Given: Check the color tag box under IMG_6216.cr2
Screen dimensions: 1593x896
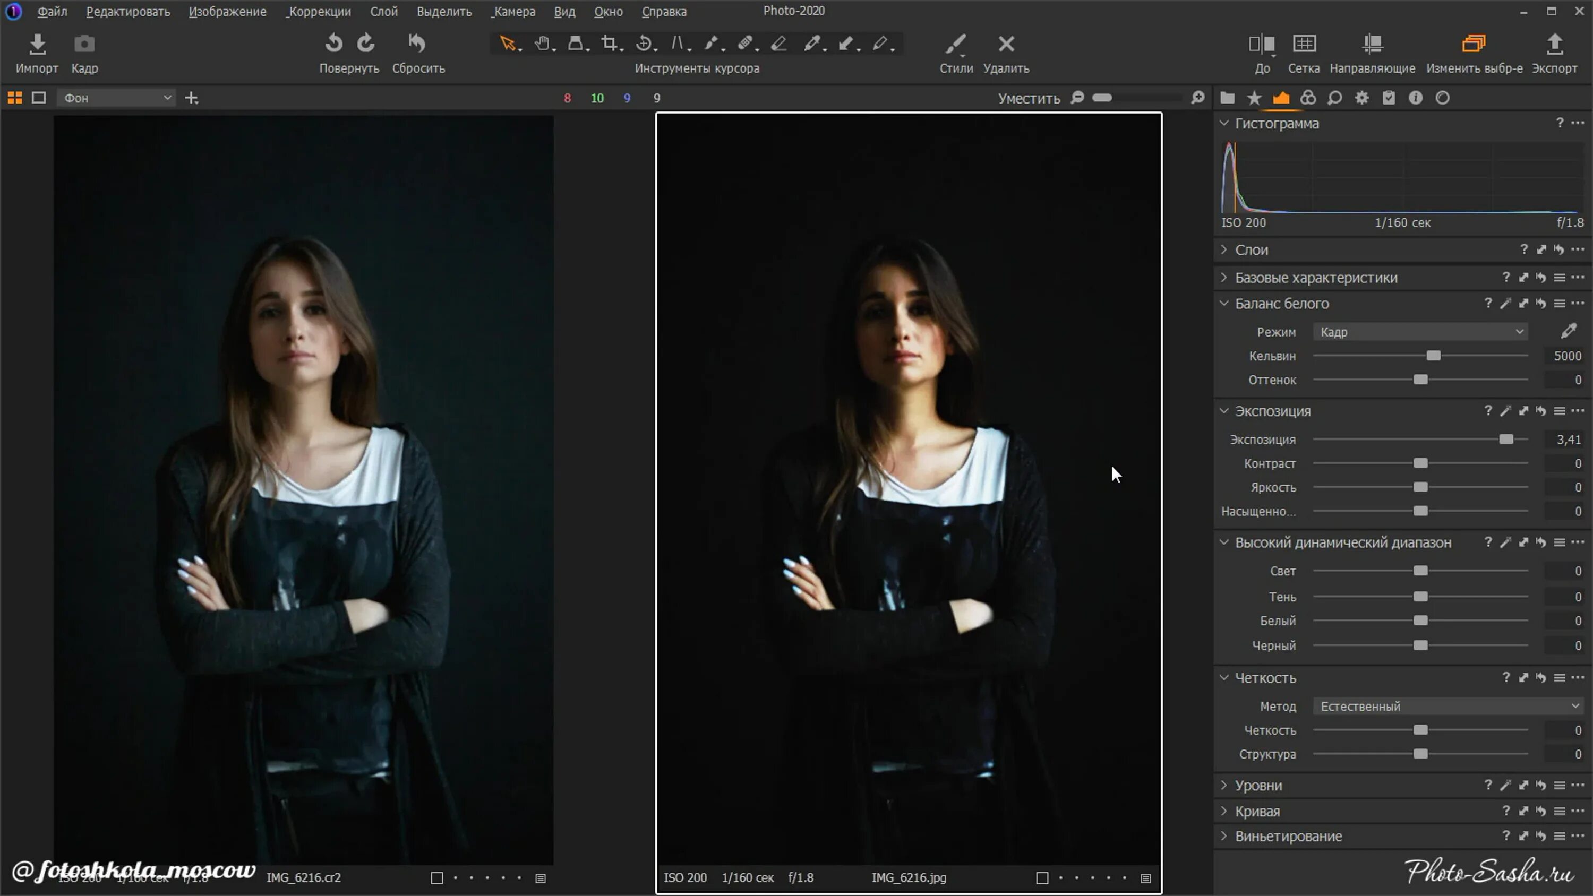Looking at the screenshot, I should (436, 878).
